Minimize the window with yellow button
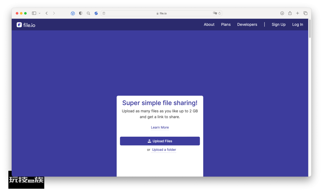 [21, 13]
